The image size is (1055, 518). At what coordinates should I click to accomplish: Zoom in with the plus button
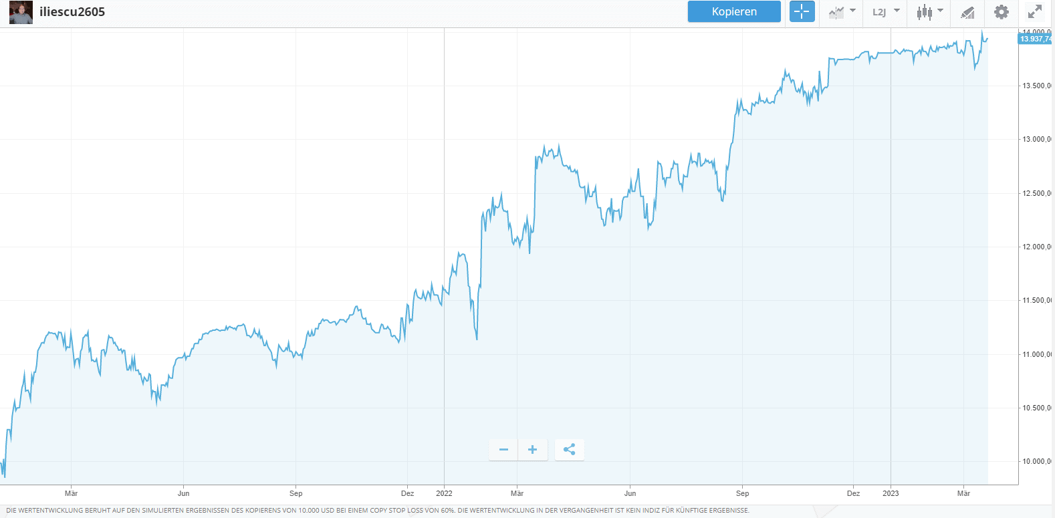coord(532,450)
